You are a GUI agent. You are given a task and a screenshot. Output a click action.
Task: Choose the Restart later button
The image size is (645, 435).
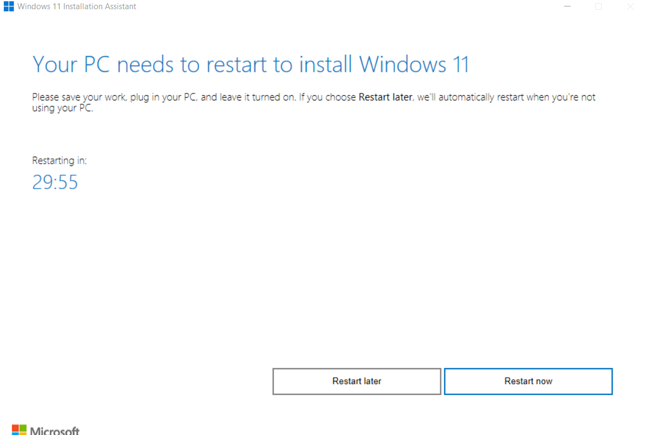point(357,382)
